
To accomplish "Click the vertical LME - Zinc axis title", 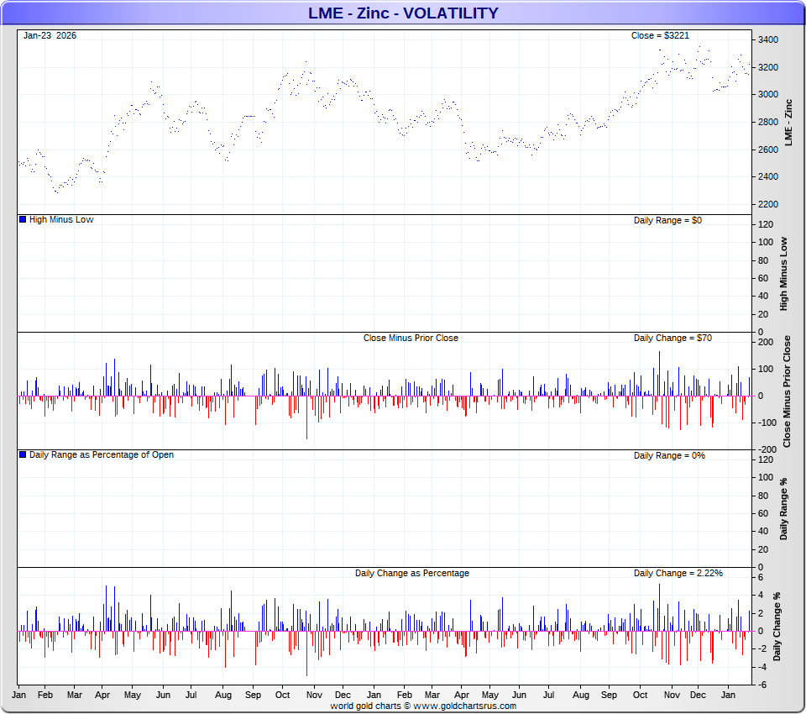I will click(787, 124).
